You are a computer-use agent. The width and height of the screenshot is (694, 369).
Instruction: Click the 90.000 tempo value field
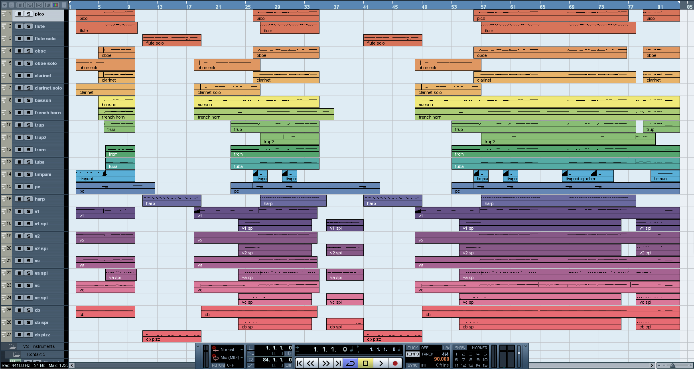(x=442, y=359)
